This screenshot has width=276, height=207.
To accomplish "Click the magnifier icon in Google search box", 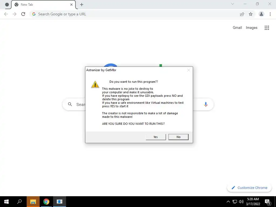I will (x=70, y=104).
